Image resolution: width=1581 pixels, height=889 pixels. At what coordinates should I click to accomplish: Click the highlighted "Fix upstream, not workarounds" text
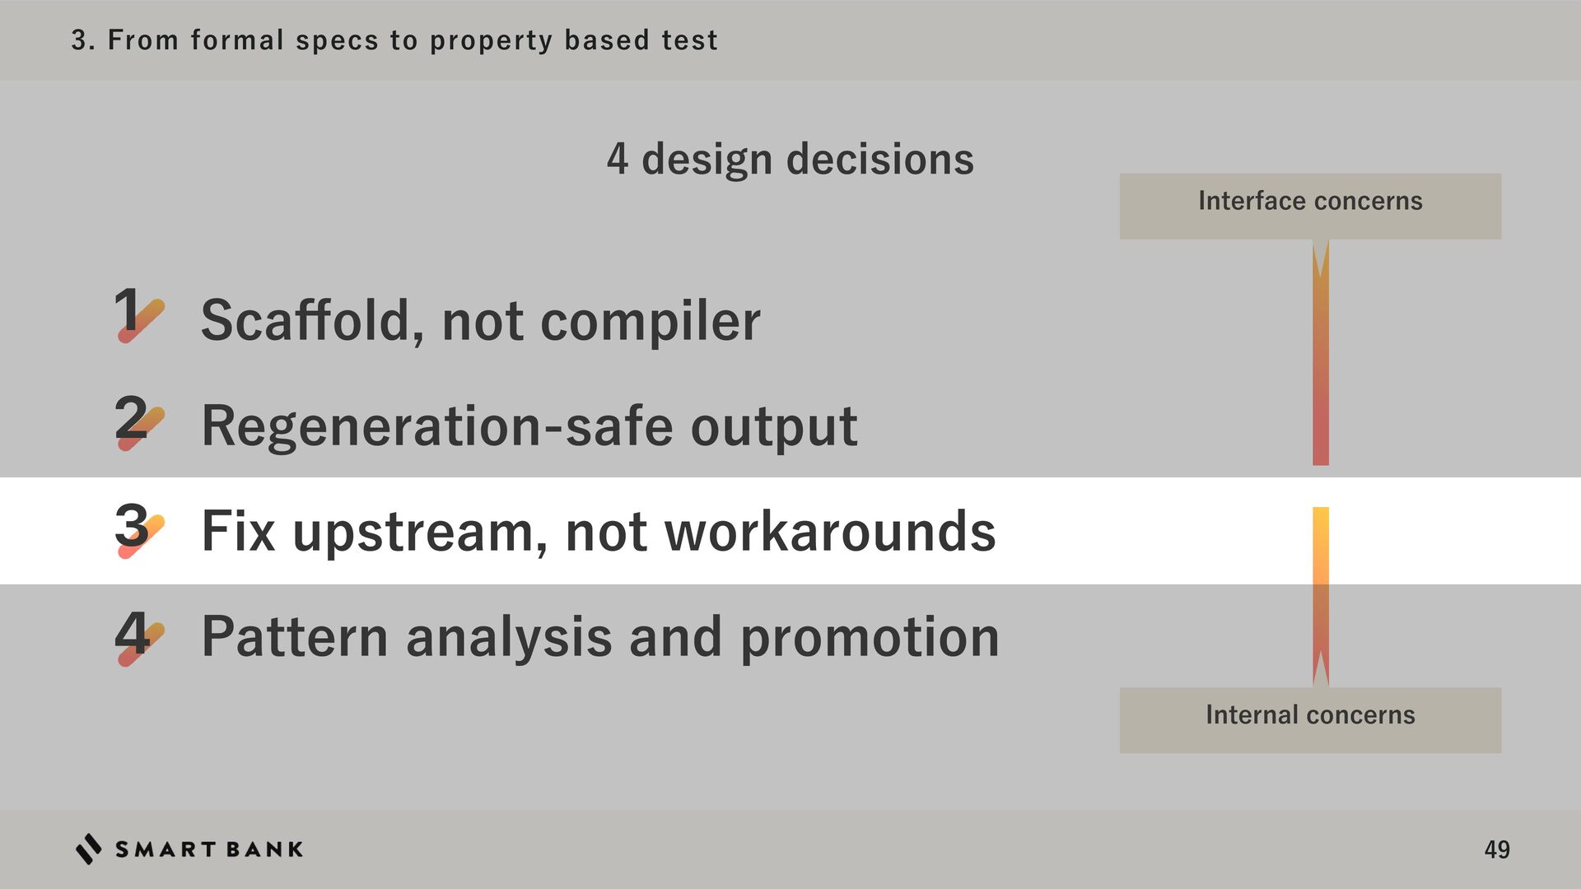point(598,531)
